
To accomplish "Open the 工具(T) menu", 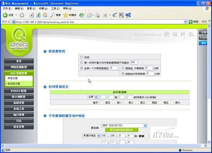I will coord(55,8).
